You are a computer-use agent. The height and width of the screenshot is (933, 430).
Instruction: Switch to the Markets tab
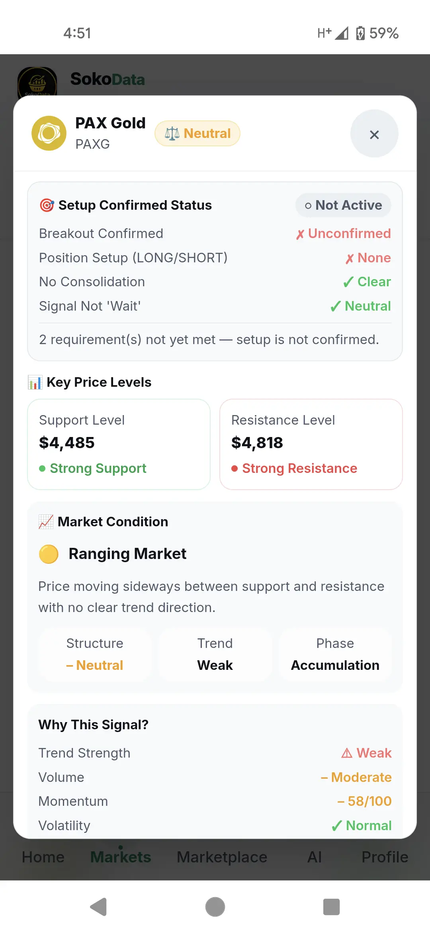(x=121, y=857)
